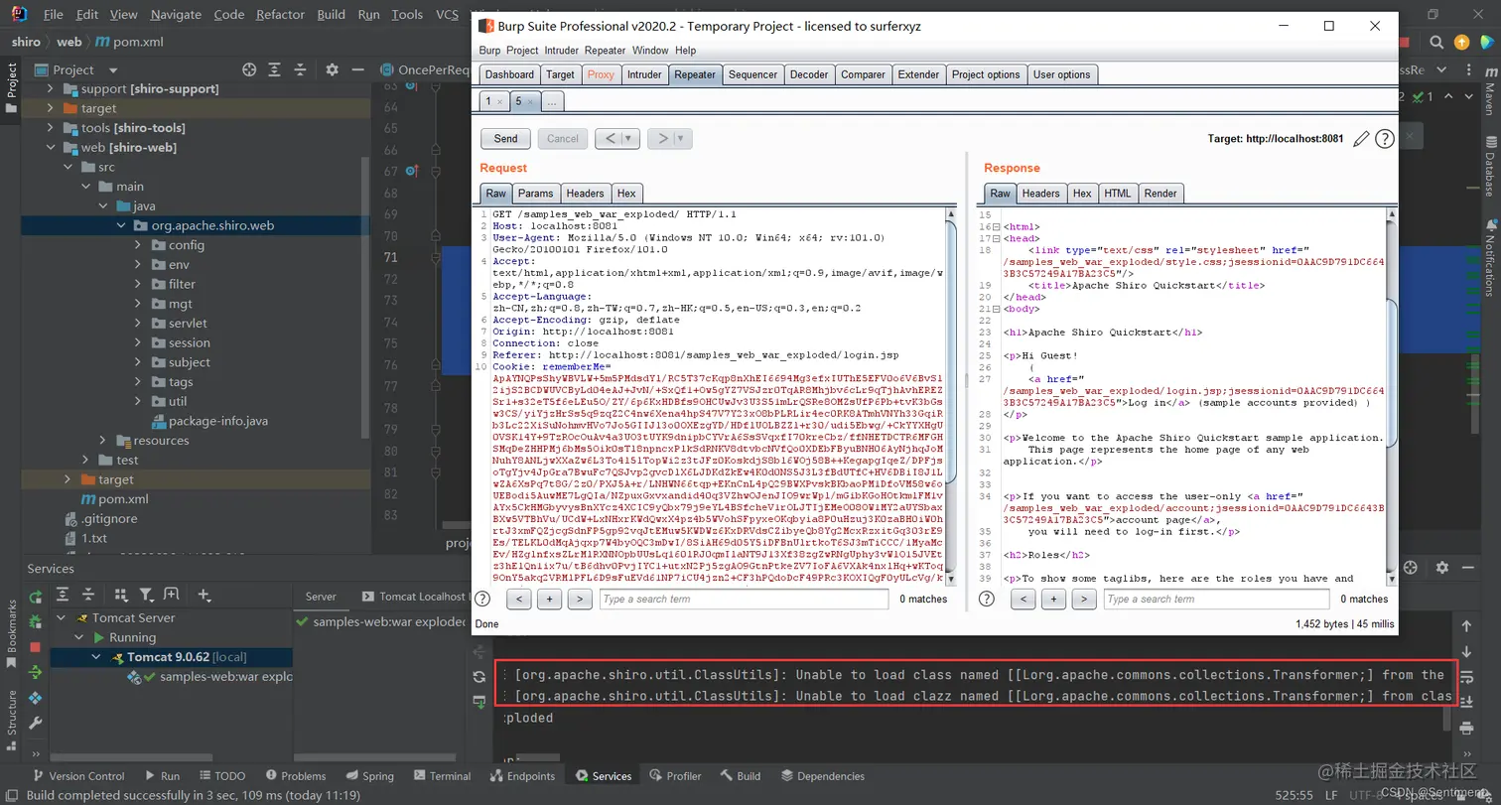Click the Deploy All icon in Services
1501x805 pixels.
(x=36, y=698)
